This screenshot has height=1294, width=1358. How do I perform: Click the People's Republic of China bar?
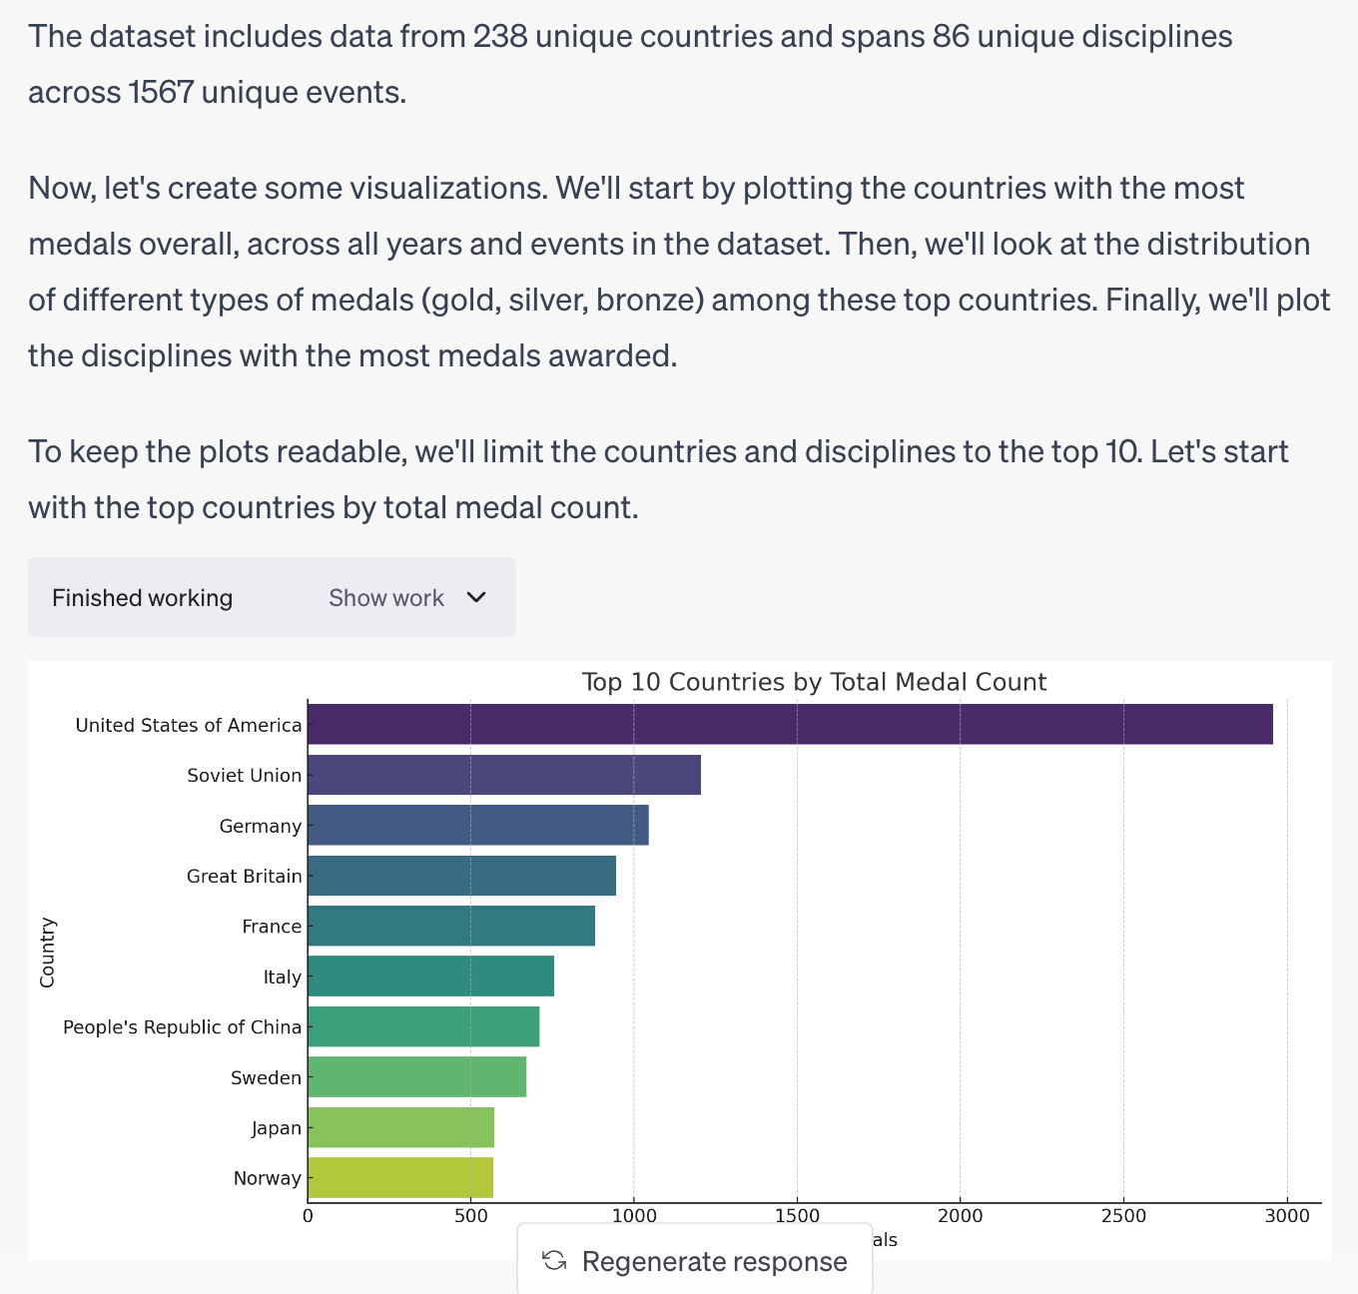[x=423, y=1026]
